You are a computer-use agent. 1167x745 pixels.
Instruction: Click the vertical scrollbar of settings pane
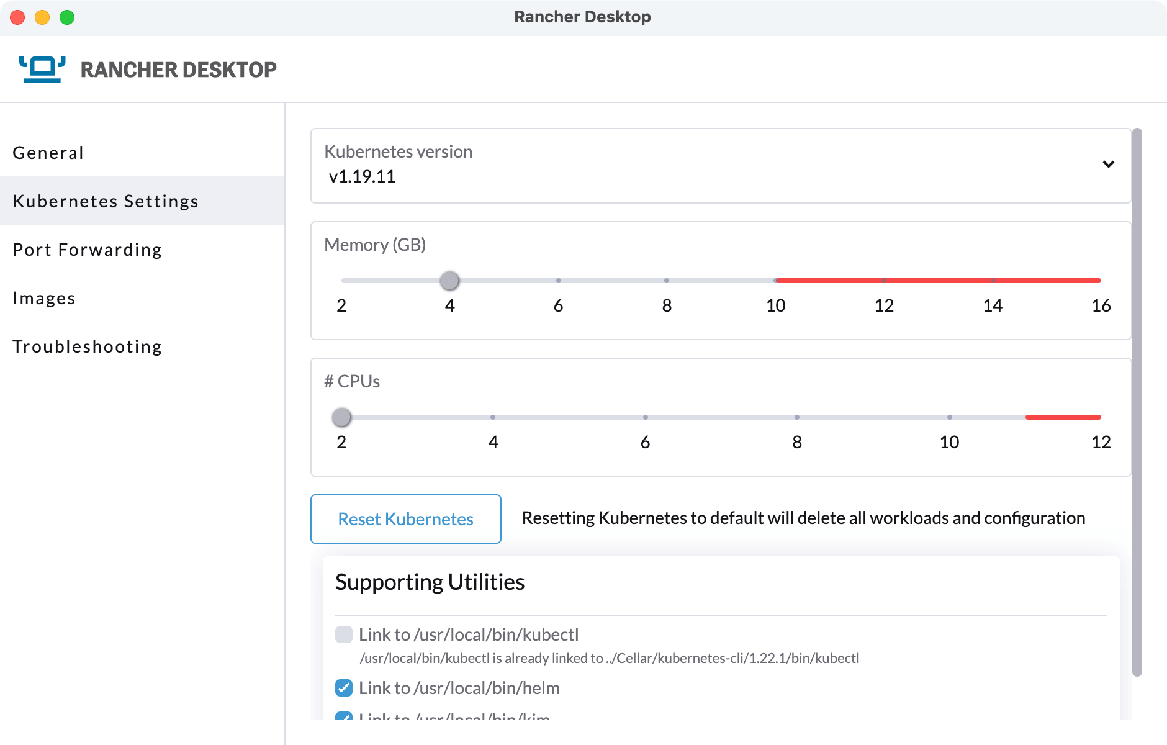tap(1137, 402)
